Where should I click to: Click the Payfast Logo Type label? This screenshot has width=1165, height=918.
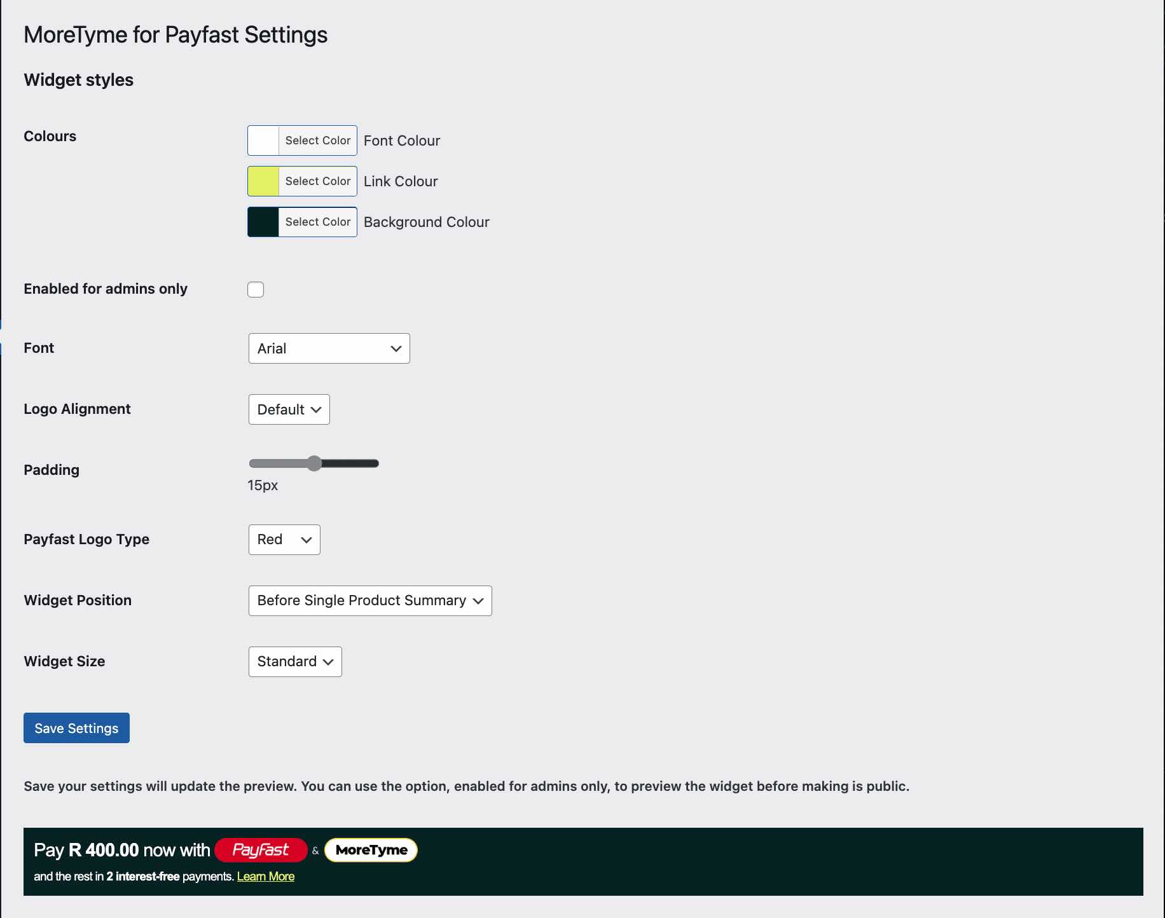tap(86, 539)
